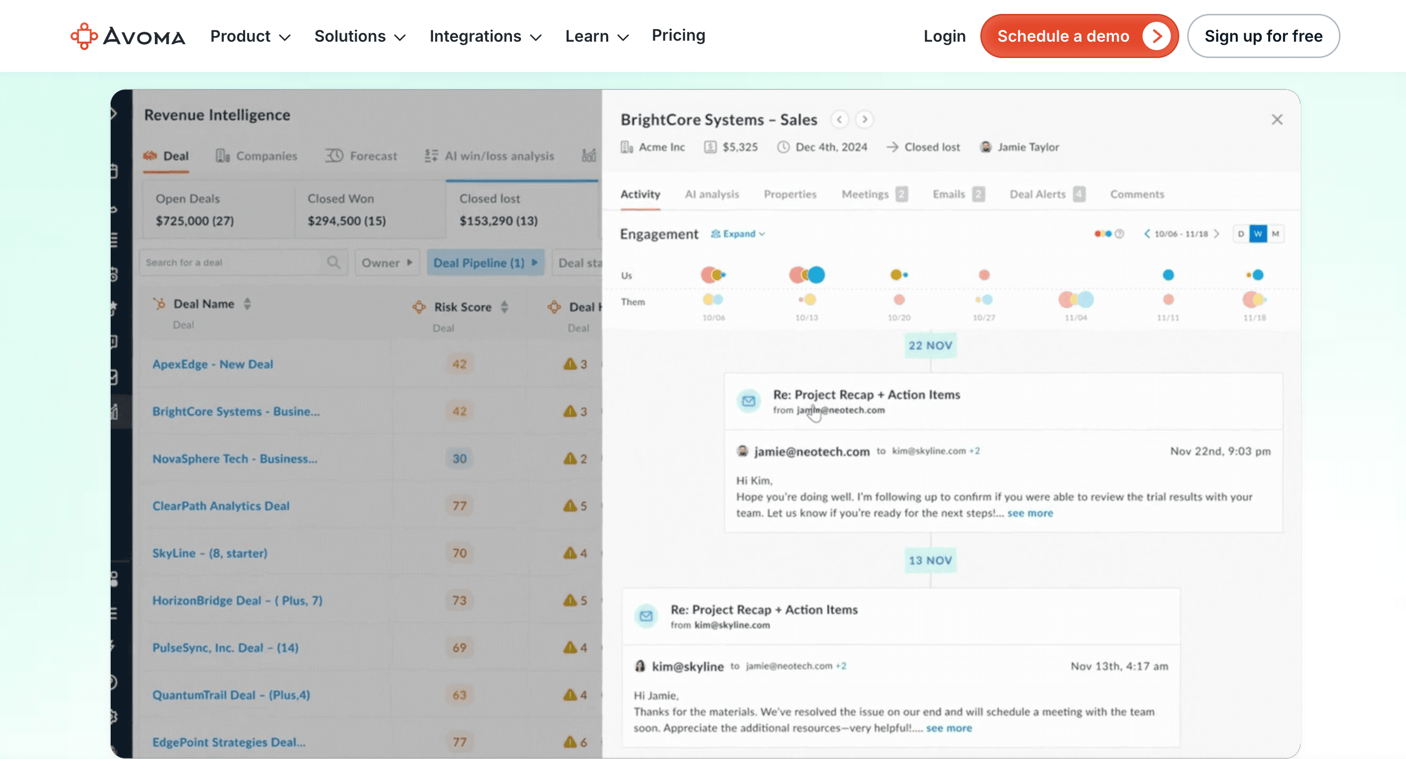Image resolution: width=1406 pixels, height=759 pixels.
Task: Switch to the Forecast tab
Action: click(361, 156)
